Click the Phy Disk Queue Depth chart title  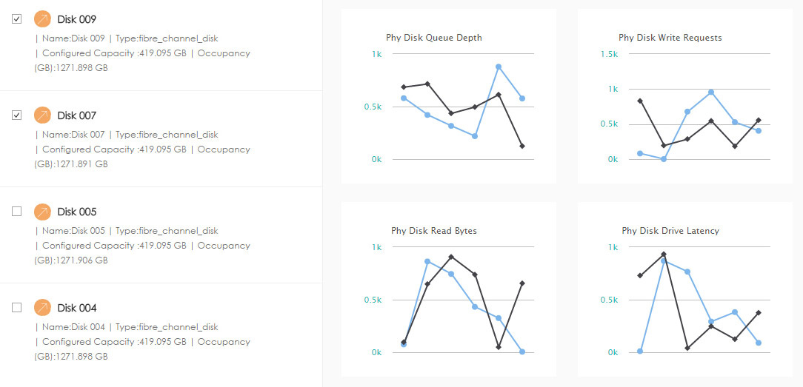coord(434,38)
